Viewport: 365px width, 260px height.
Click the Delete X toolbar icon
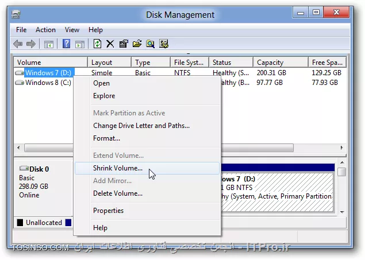click(x=110, y=44)
